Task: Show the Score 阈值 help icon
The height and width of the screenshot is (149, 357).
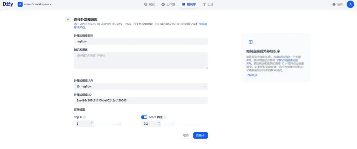Action: [165, 117]
